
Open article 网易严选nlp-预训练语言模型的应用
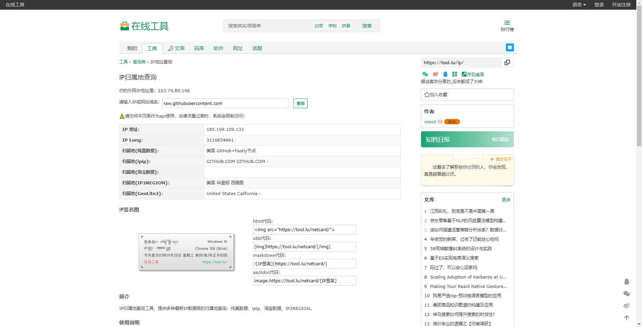(467, 296)
